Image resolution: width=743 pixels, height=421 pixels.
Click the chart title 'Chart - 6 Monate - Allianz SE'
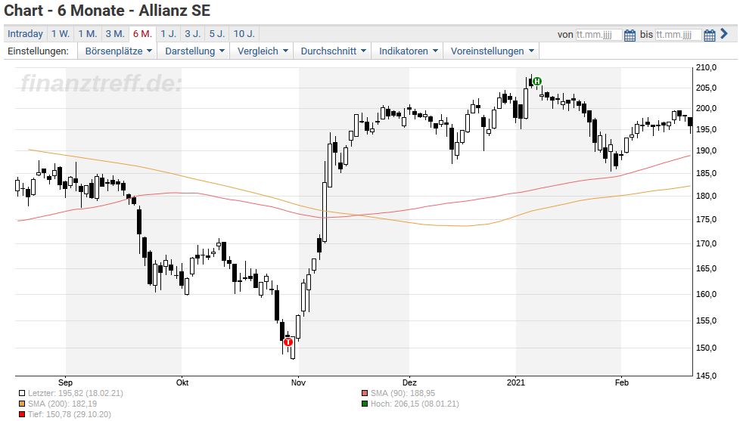coord(107,11)
